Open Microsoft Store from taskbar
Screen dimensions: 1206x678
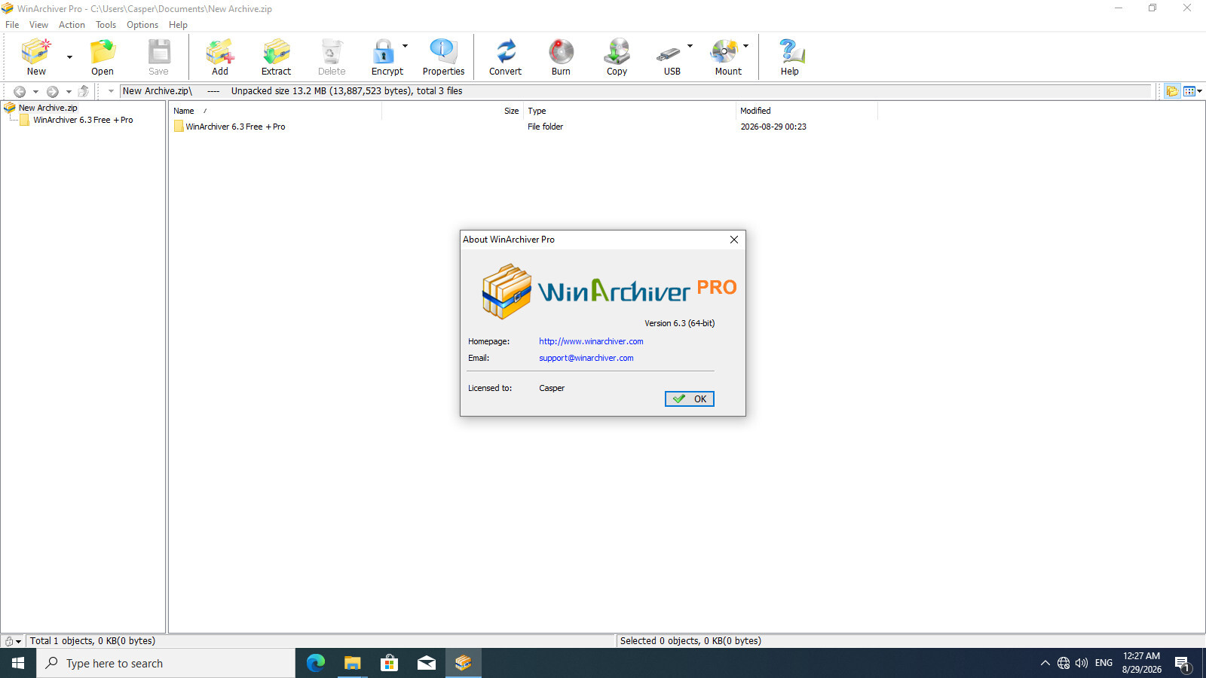click(389, 663)
